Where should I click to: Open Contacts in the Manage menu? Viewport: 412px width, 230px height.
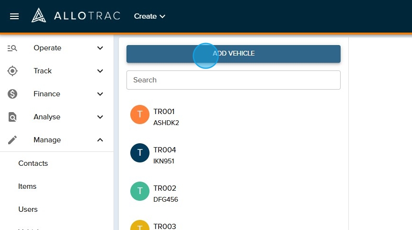pos(33,163)
